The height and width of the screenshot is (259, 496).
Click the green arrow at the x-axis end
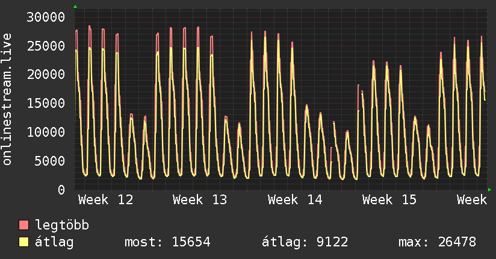489,190
